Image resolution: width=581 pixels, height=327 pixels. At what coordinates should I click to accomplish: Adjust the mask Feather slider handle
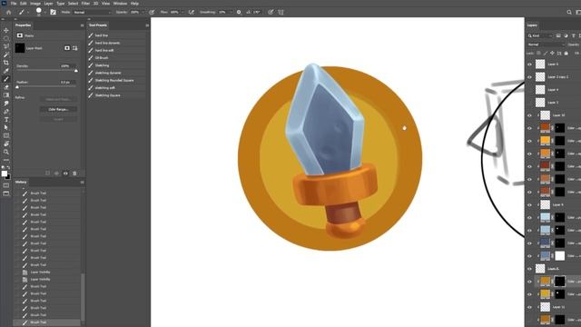click(17, 87)
